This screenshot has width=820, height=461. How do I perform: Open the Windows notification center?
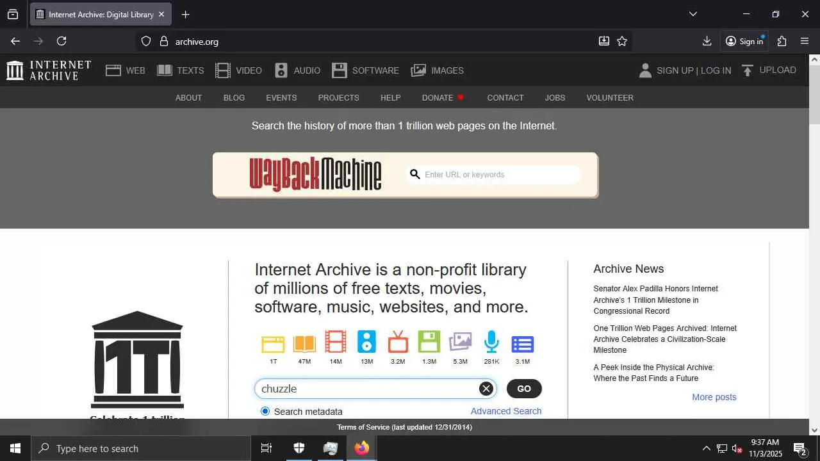799,448
